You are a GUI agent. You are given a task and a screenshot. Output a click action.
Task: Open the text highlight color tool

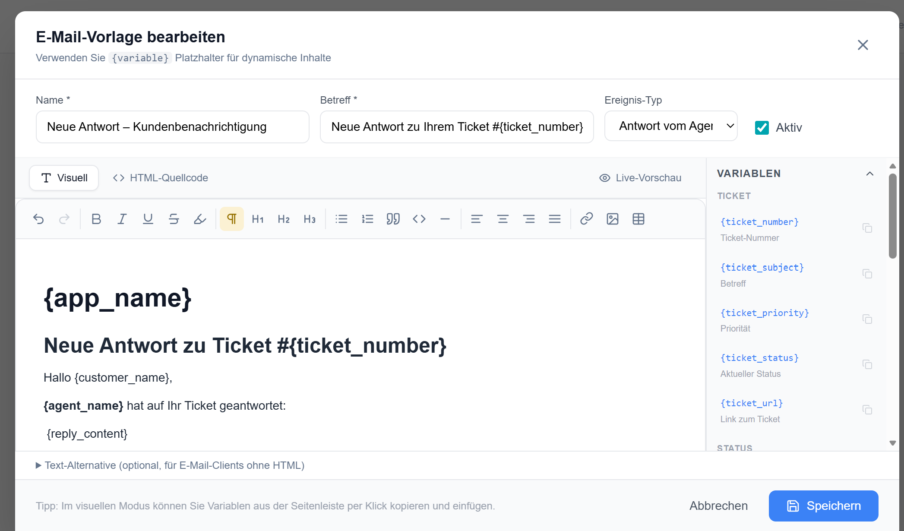tap(199, 219)
